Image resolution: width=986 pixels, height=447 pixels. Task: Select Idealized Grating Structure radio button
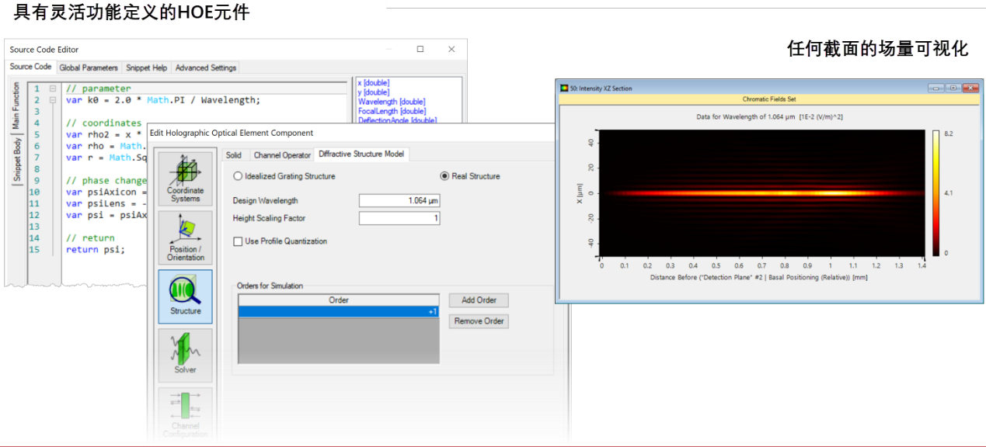coord(239,176)
